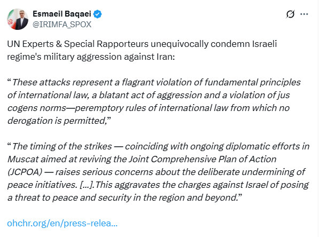Click 'Joint Comprehensive Plan of Action' phrase

202,159
